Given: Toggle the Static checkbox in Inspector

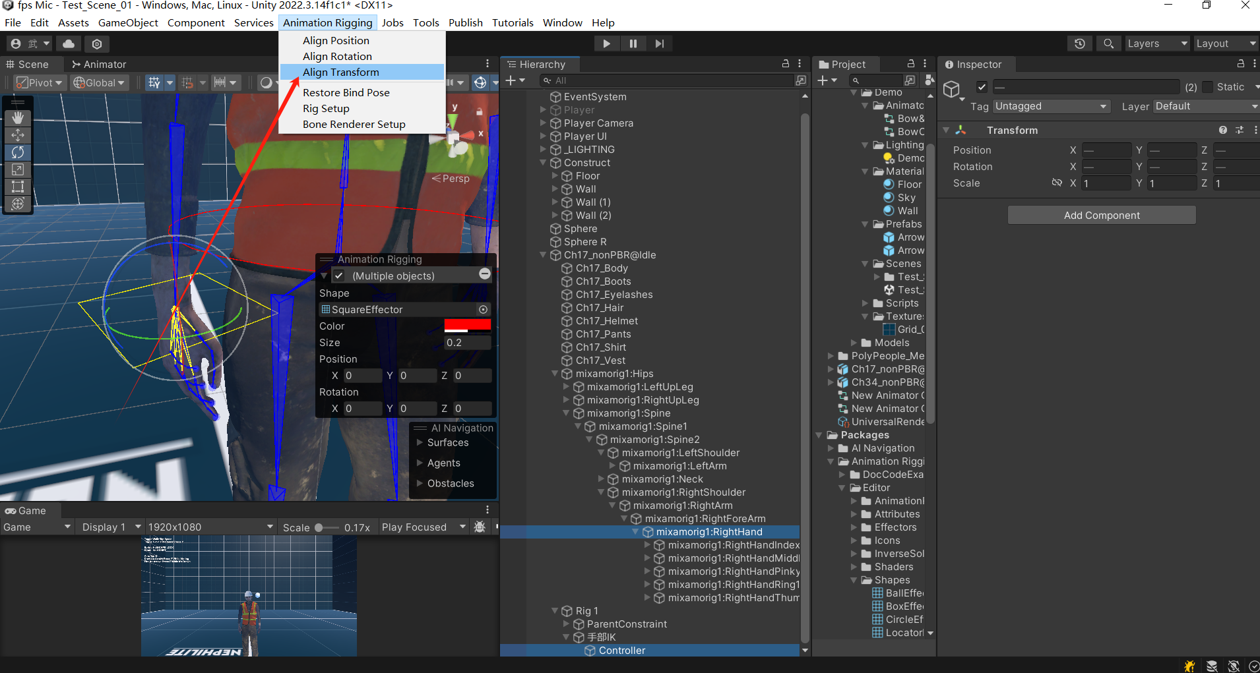Looking at the screenshot, I should tap(1208, 87).
